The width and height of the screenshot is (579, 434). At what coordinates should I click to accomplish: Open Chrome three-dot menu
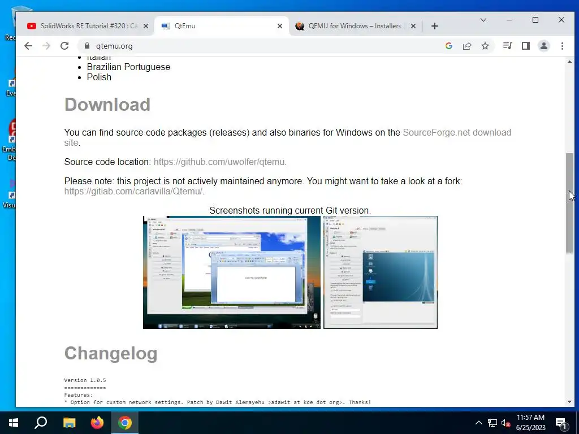coord(563,46)
